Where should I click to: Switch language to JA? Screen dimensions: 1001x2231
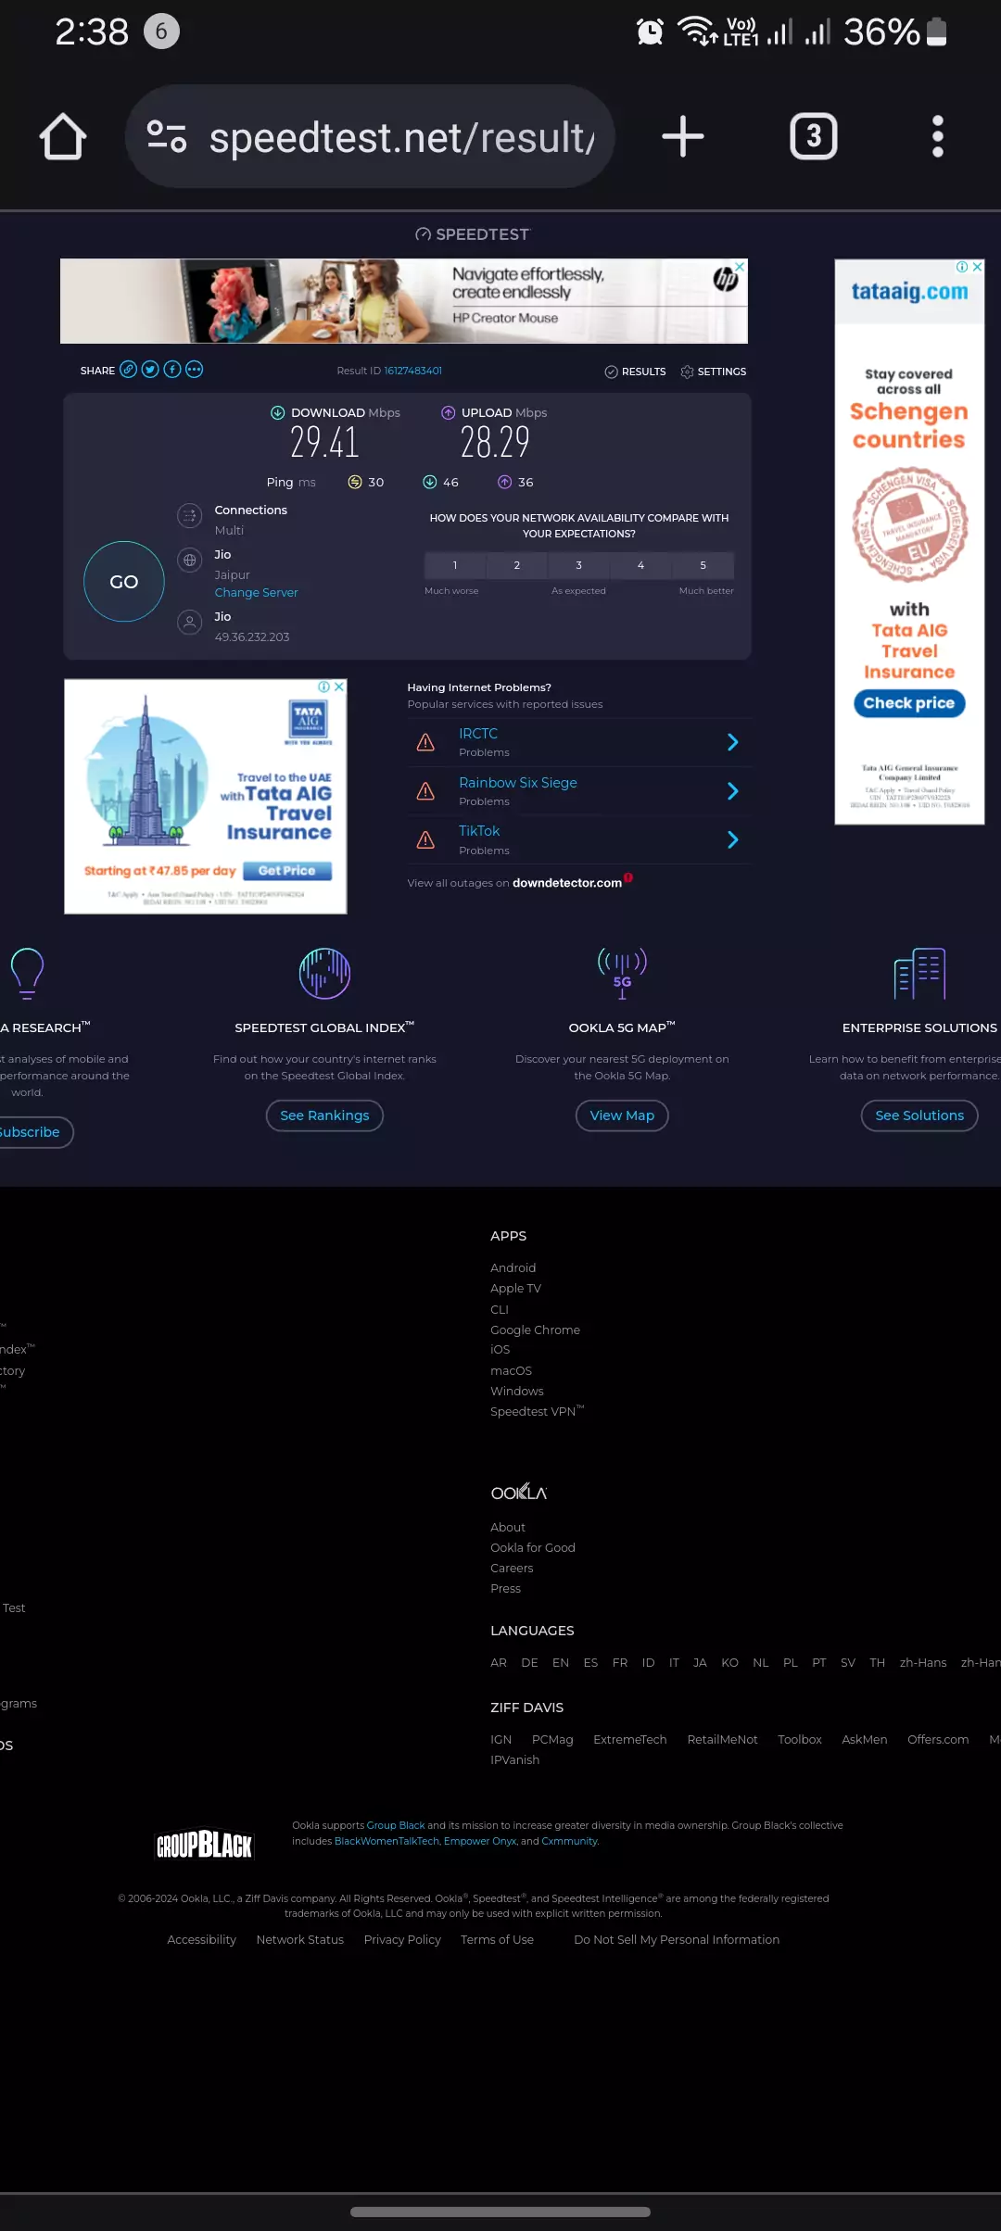(700, 1663)
